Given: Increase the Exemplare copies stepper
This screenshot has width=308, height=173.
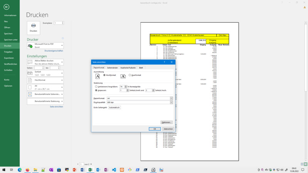Looking at the screenshot, I should click(63, 22).
